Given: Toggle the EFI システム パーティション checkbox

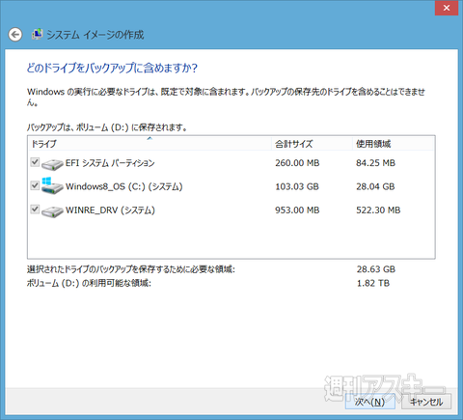Looking at the screenshot, I should pos(35,162).
